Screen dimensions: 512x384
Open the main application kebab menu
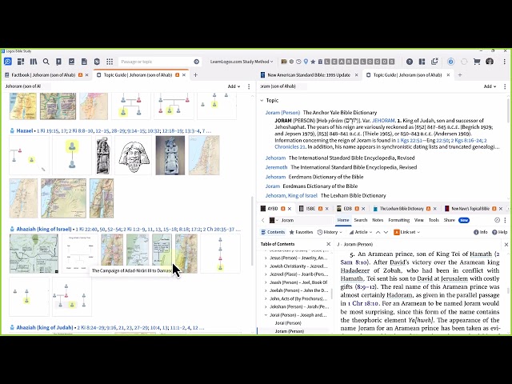point(505,62)
